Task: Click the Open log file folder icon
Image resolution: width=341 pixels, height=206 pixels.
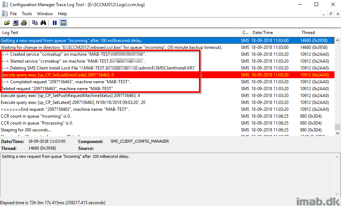Action: pyautogui.click(x=7, y=23)
